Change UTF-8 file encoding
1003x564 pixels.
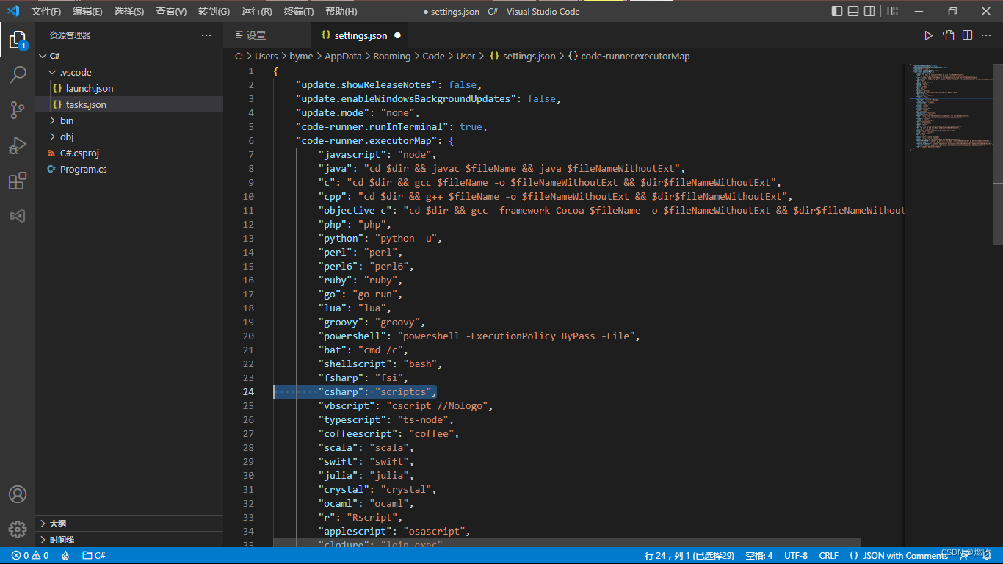pos(796,556)
